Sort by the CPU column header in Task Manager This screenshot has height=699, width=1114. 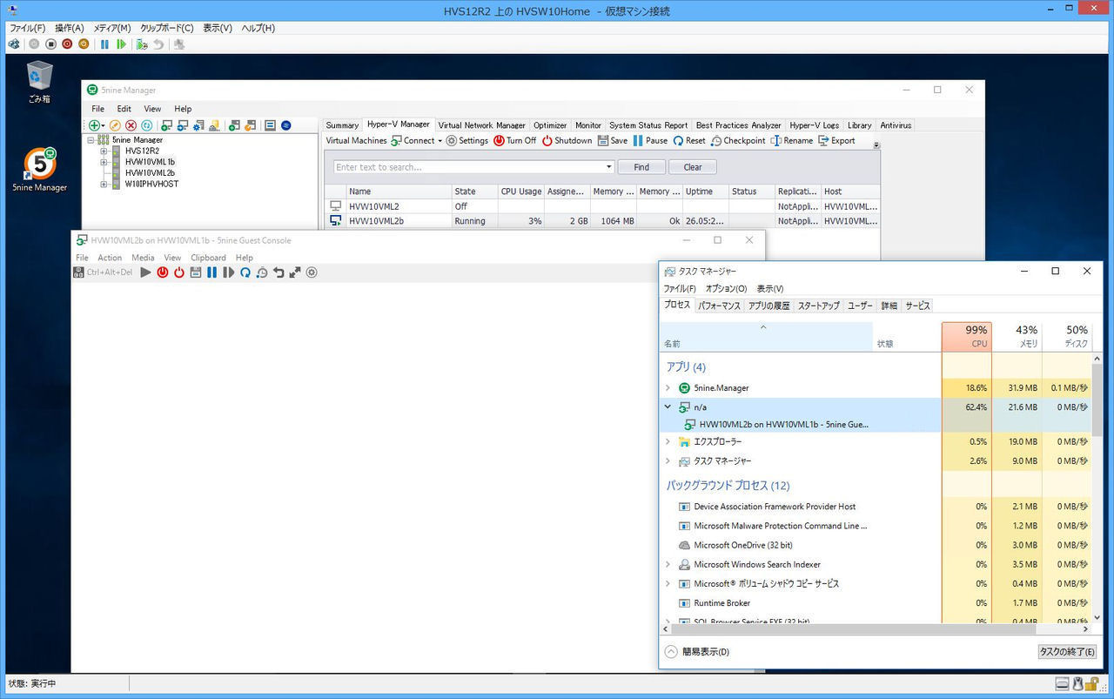(x=966, y=336)
